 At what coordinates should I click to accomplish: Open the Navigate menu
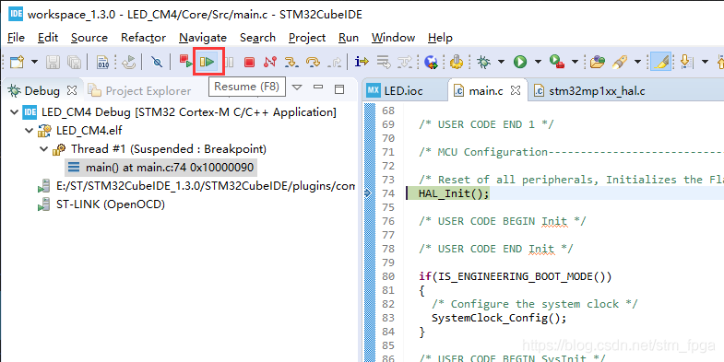pyautogui.click(x=203, y=38)
